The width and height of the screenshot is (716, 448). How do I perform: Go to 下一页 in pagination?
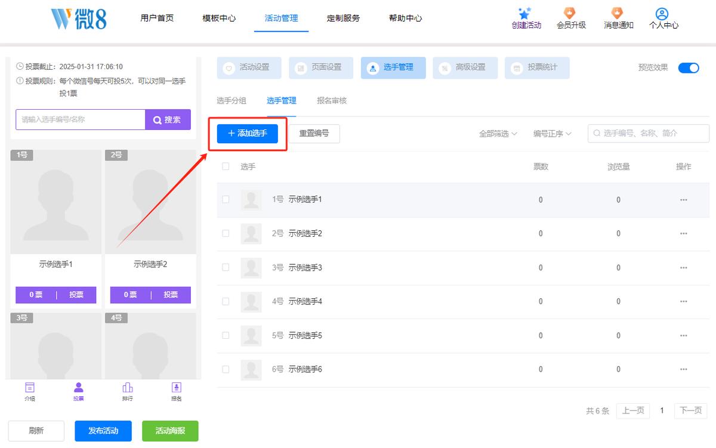pos(691,410)
